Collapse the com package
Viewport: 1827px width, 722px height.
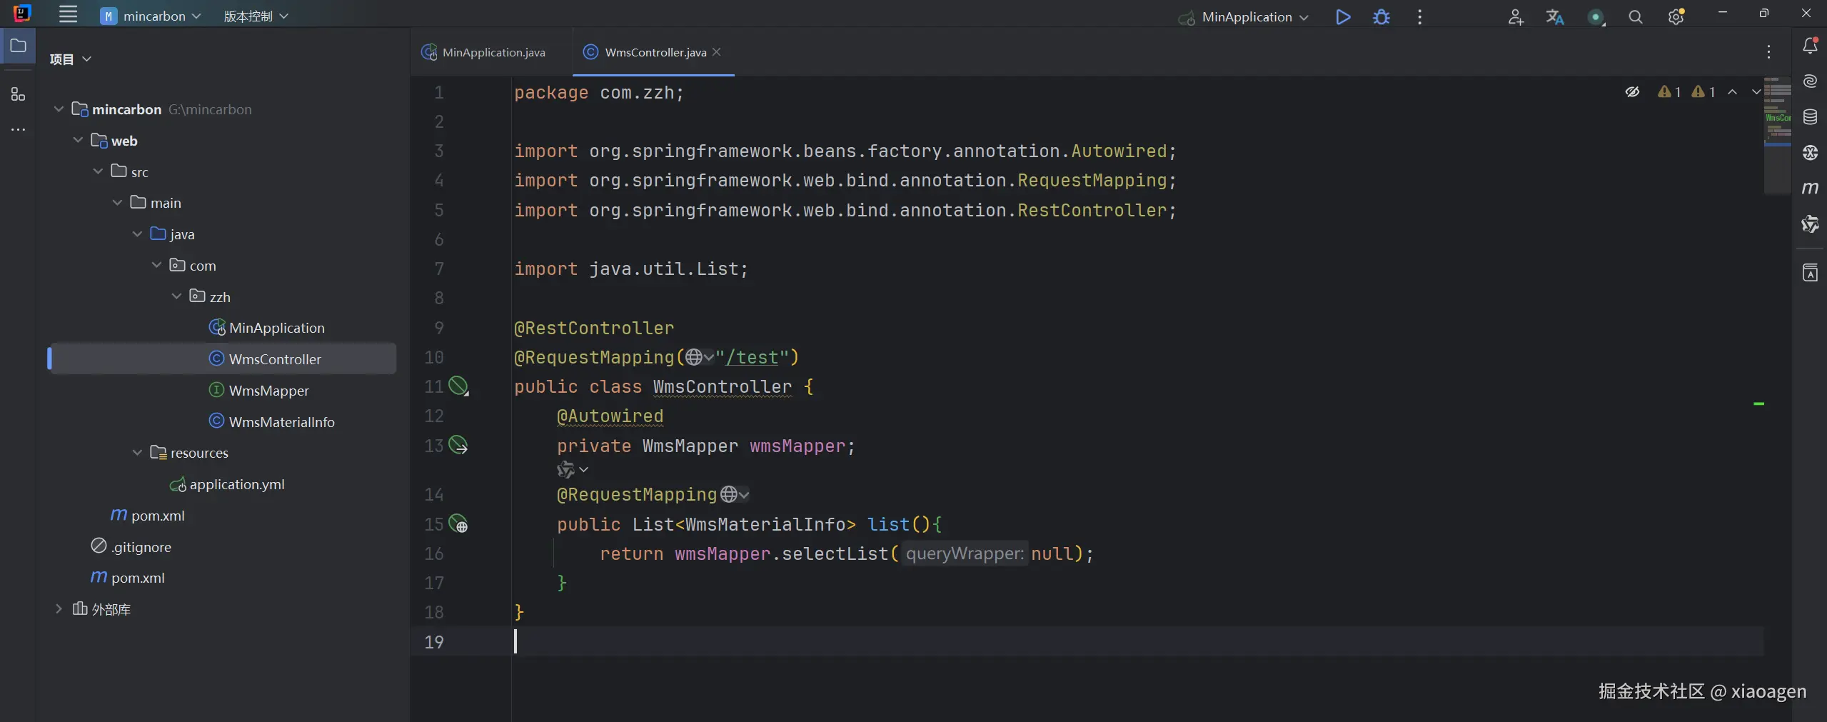(156, 265)
